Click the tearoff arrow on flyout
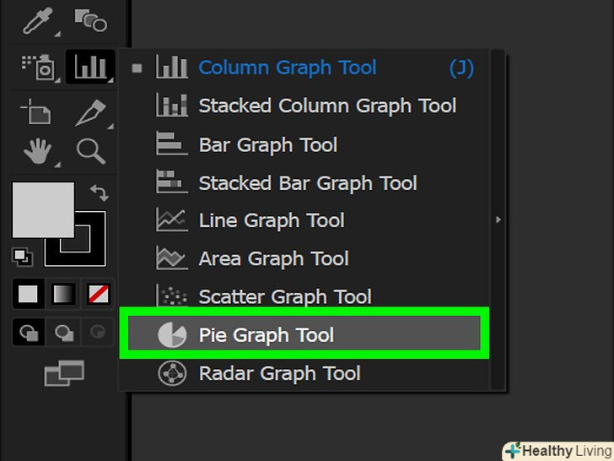 coord(498,220)
